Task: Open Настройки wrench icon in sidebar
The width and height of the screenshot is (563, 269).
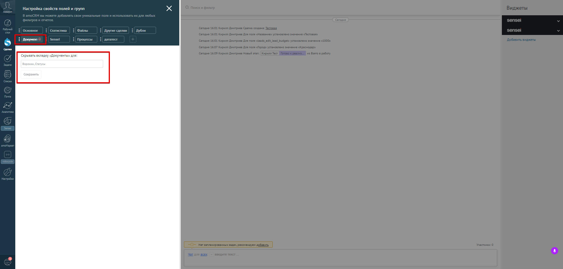Action: click(8, 174)
